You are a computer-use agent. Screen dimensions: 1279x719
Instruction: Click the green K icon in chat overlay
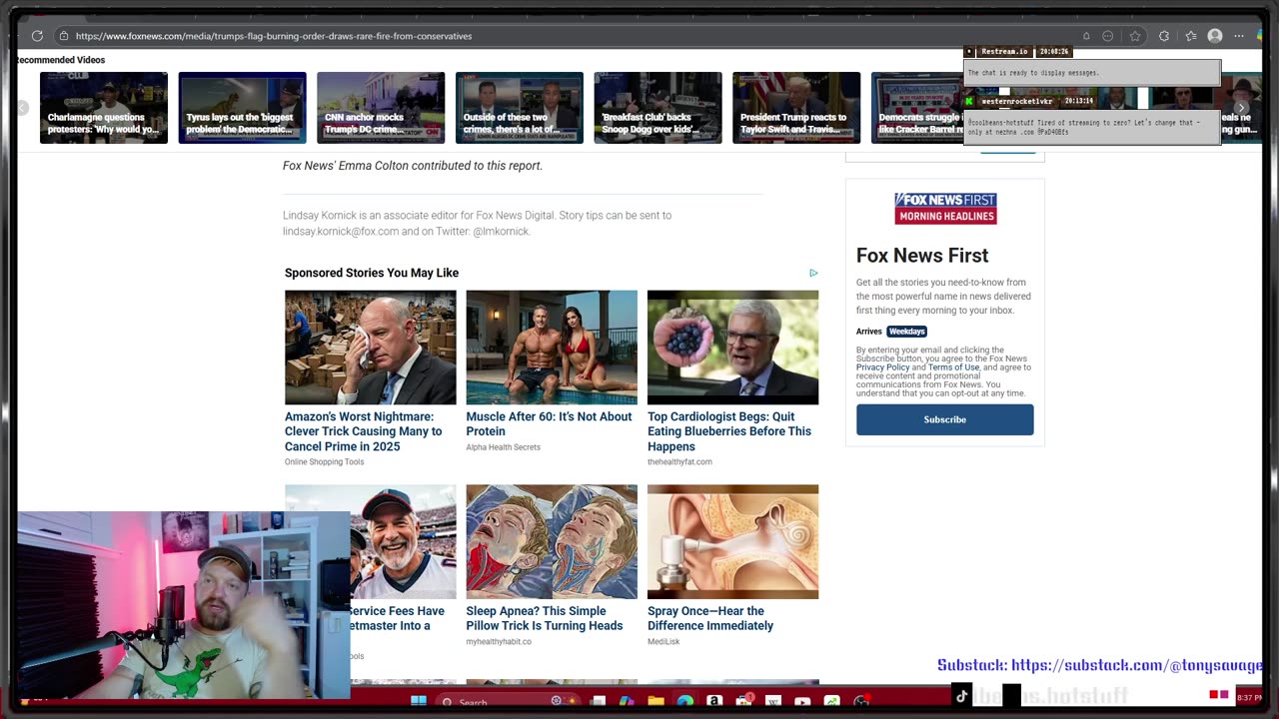(x=969, y=101)
